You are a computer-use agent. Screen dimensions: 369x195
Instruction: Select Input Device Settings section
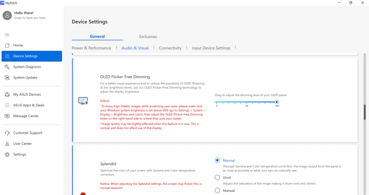coord(211,48)
